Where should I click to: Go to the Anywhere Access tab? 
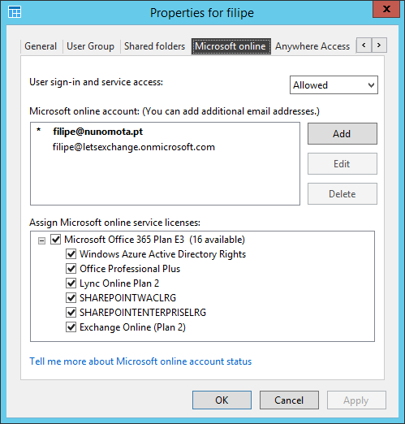(312, 46)
